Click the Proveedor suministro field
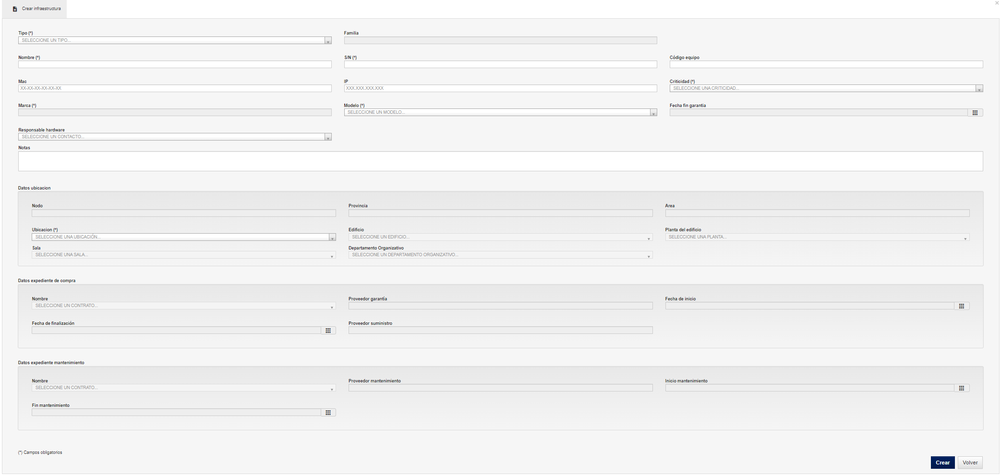1001x475 pixels. (500, 330)
